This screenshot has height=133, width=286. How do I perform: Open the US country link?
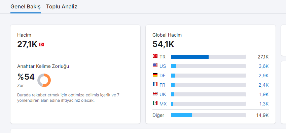(163, 66)
